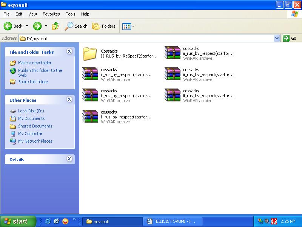Open the Help menu
The width and height of the screenshot is (302, 227).
pos(85,14)
